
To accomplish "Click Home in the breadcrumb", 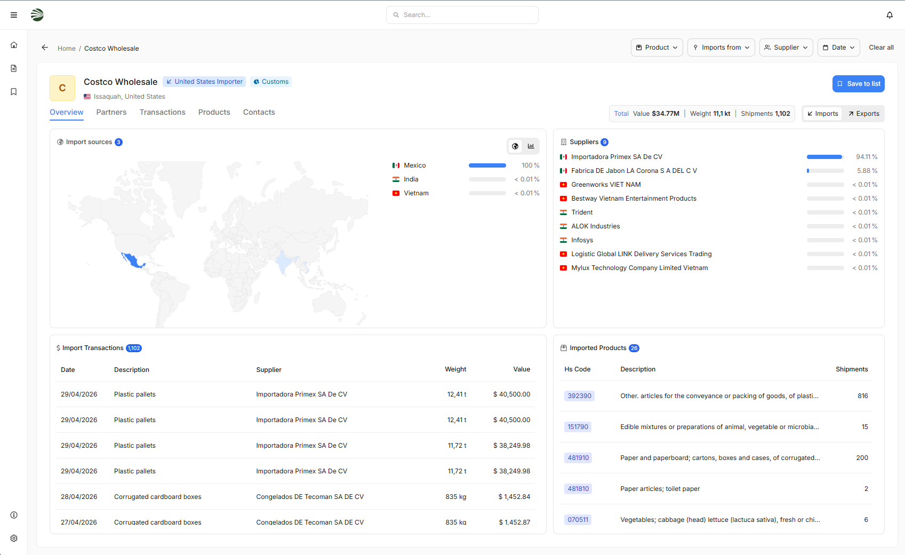I will point(67,49).
